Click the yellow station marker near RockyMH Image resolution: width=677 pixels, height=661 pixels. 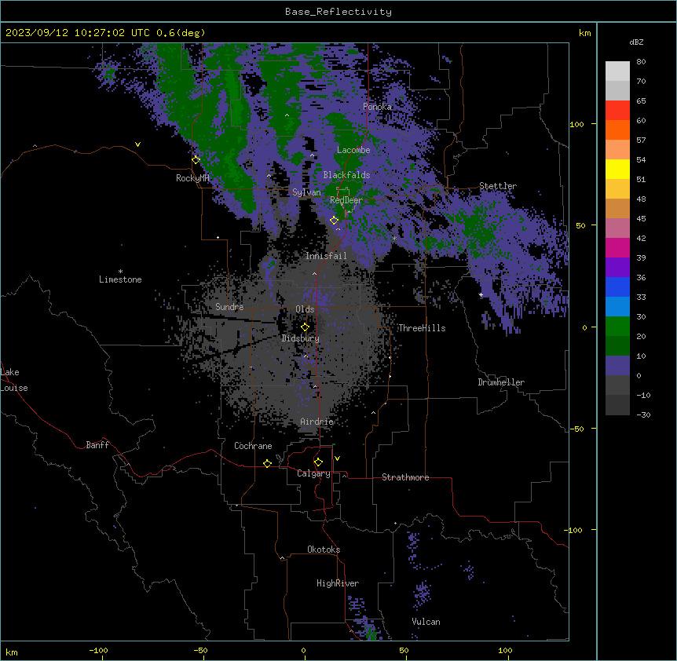(x=196, y=159)
